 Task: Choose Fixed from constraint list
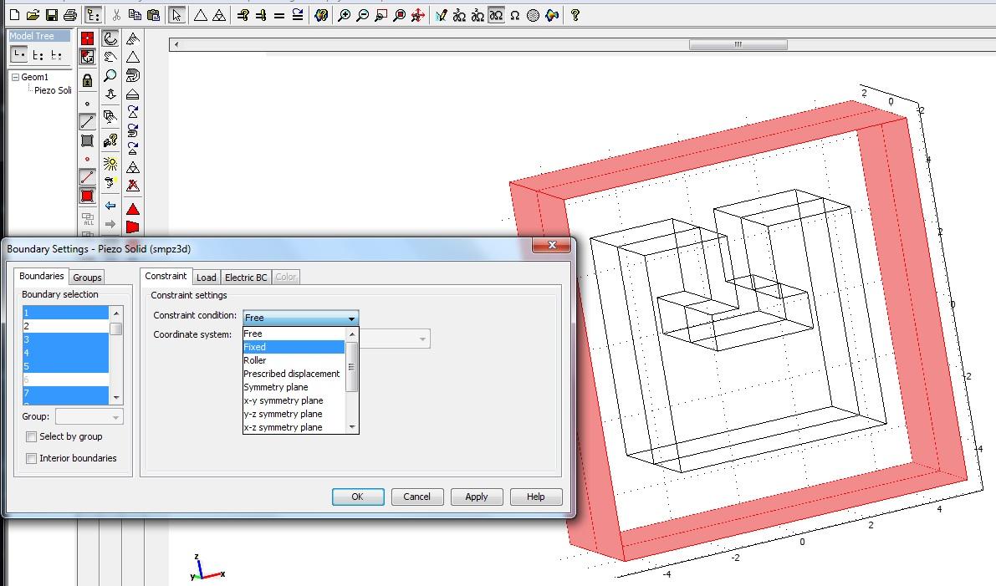coord(294,347)
